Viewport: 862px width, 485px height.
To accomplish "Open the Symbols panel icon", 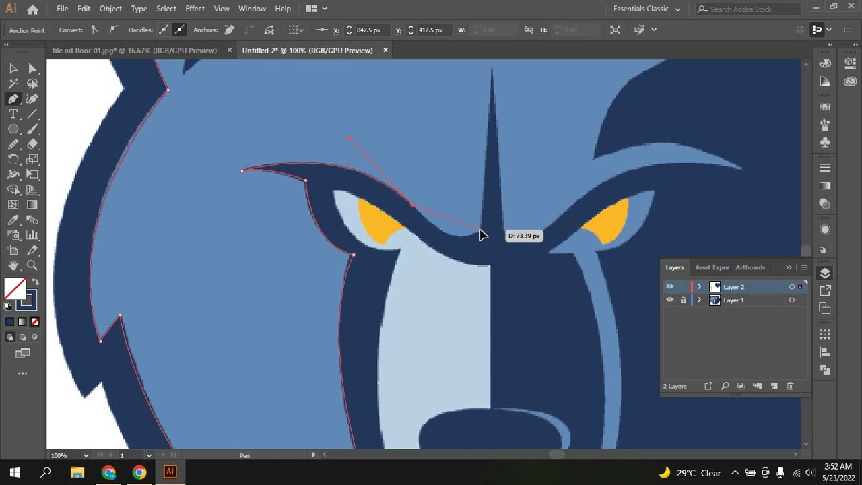I will [x=825, y=142].
